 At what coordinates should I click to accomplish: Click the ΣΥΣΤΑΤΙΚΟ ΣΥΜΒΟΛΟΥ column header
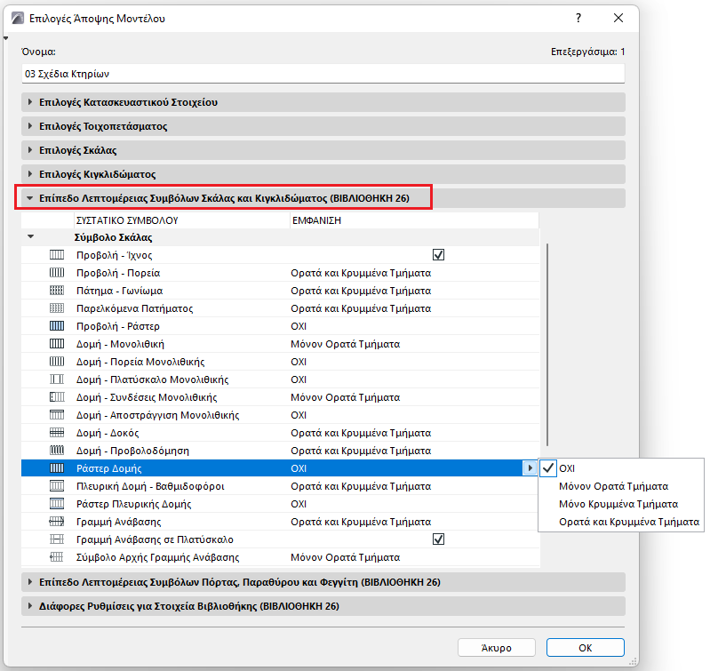coord(182,220)
